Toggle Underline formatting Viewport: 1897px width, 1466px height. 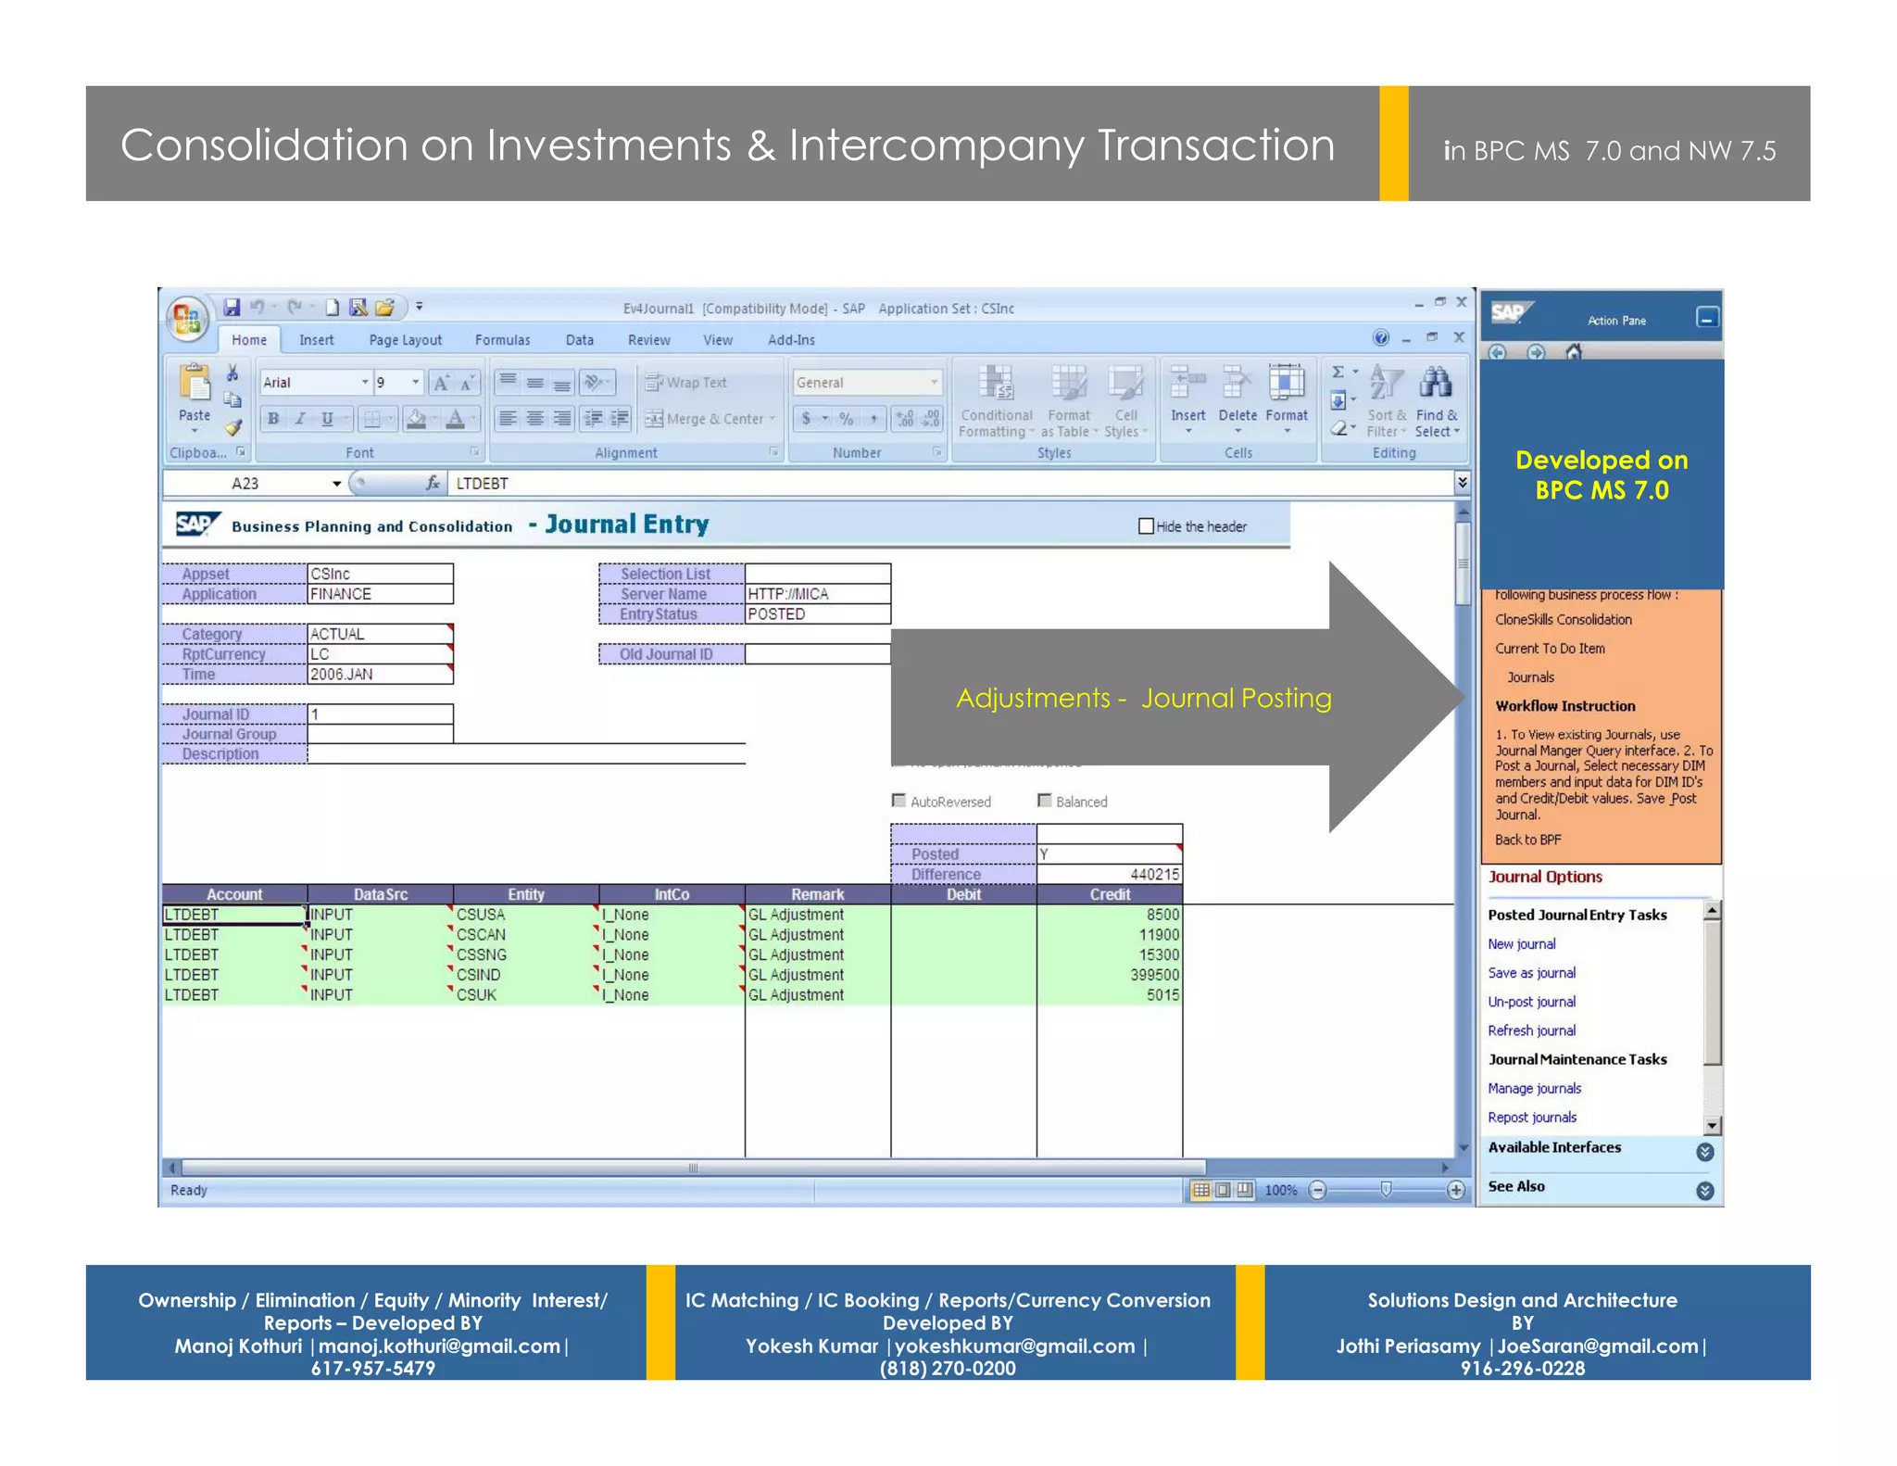coord(327,419)
